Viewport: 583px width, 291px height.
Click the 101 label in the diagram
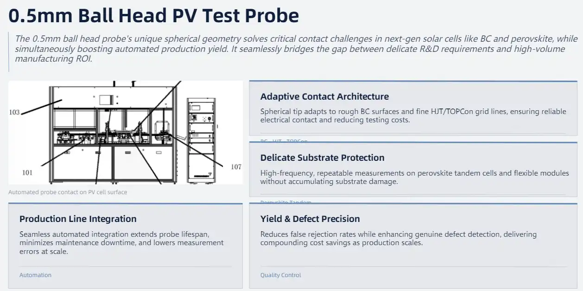27,172
